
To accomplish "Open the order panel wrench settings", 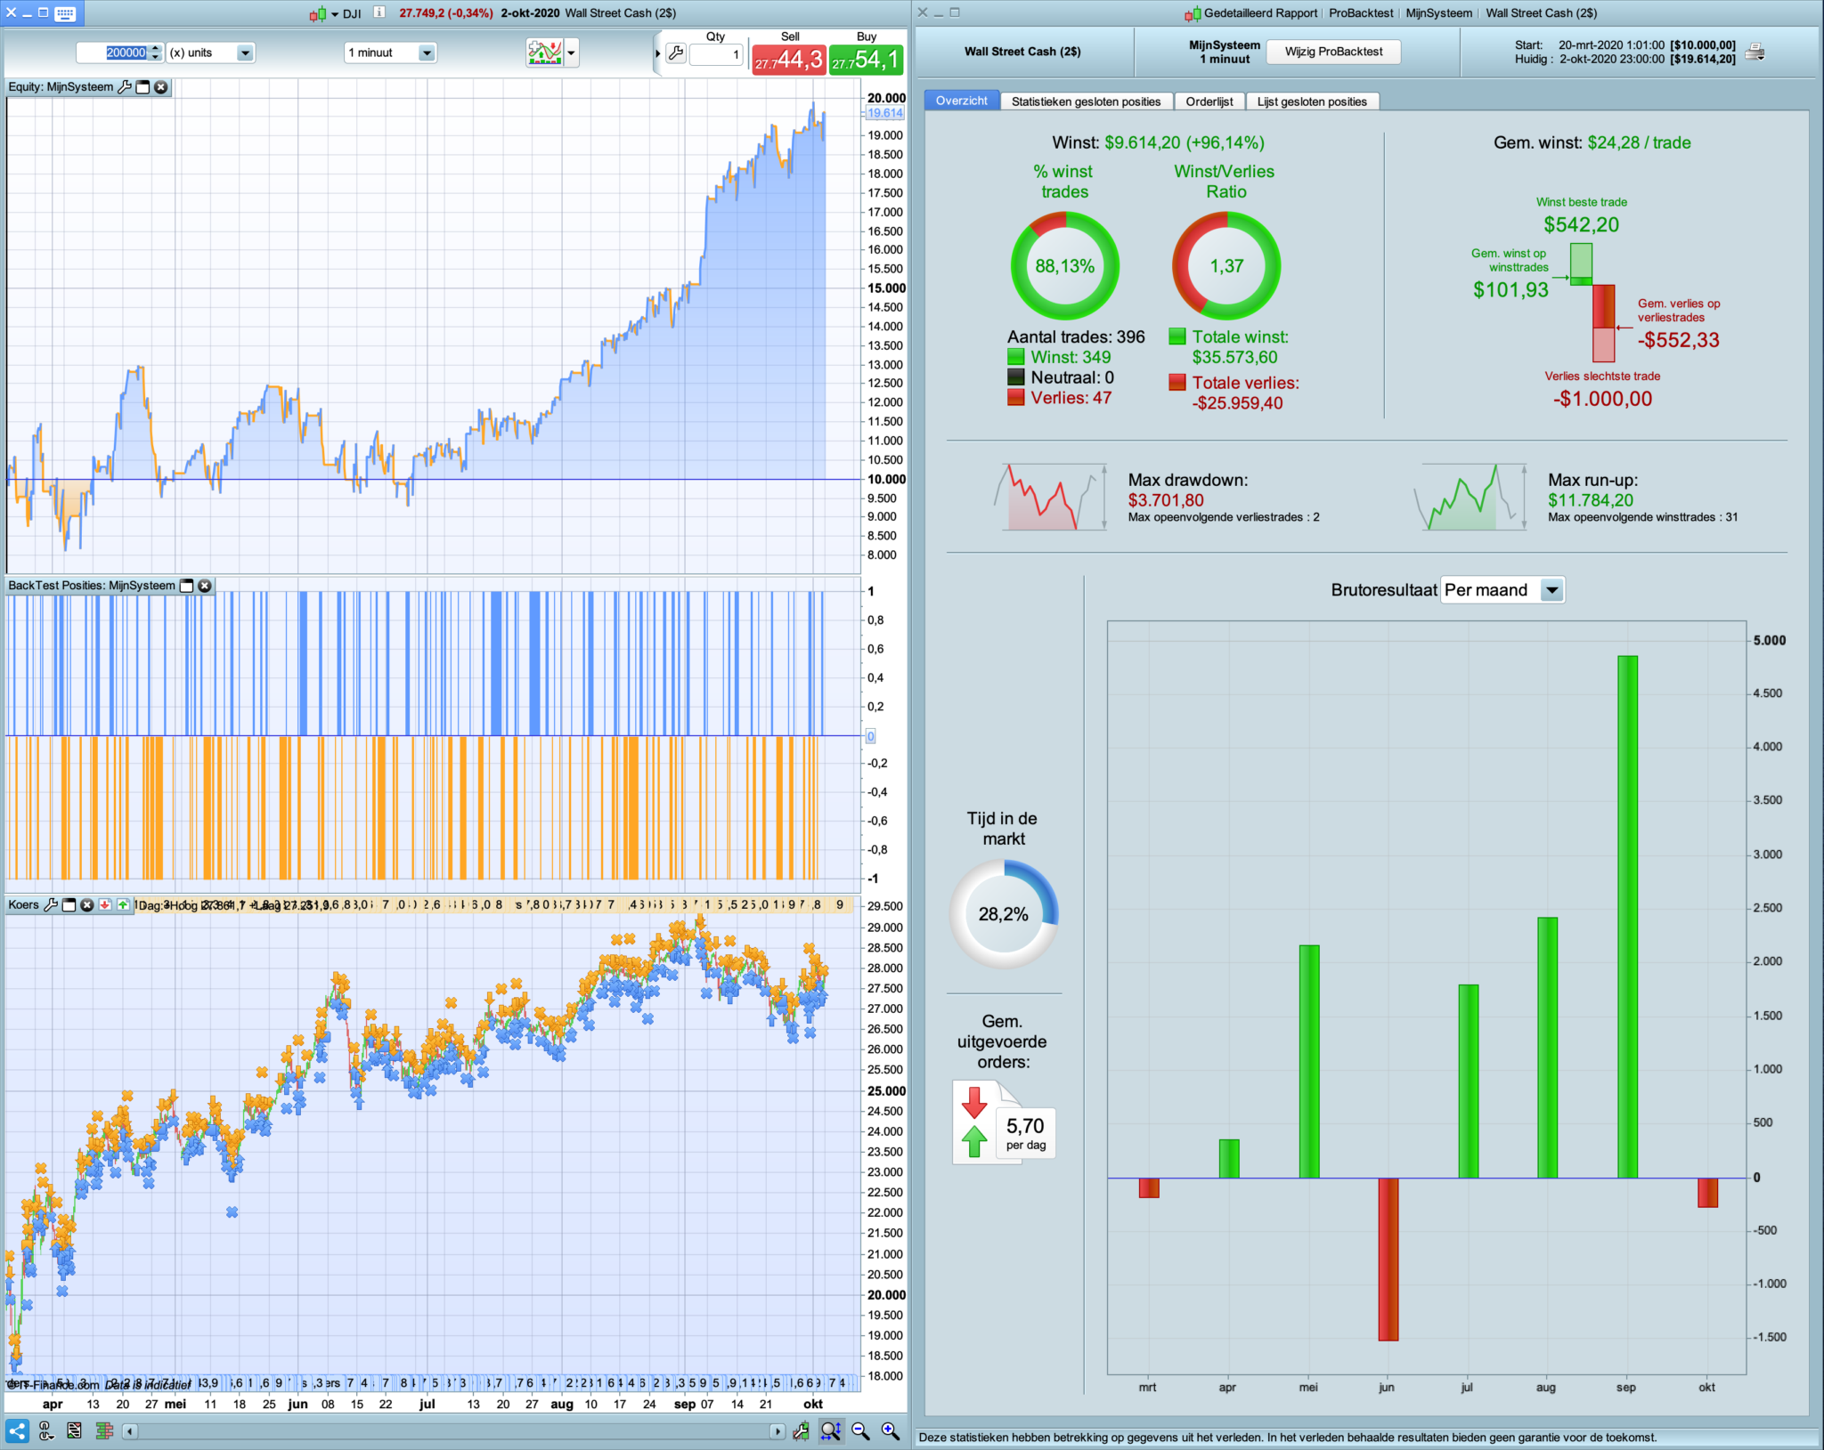I will 676,53.
